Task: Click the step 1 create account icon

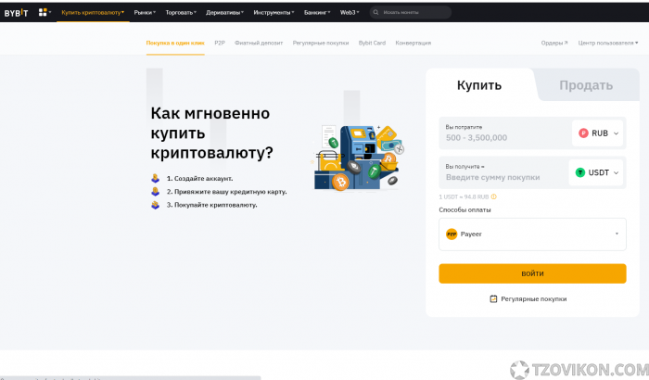Action: 155,178
